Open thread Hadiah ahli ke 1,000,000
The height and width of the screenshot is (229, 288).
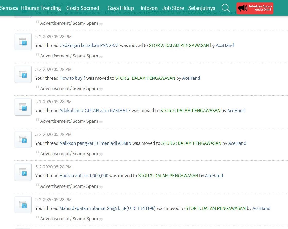84,176
